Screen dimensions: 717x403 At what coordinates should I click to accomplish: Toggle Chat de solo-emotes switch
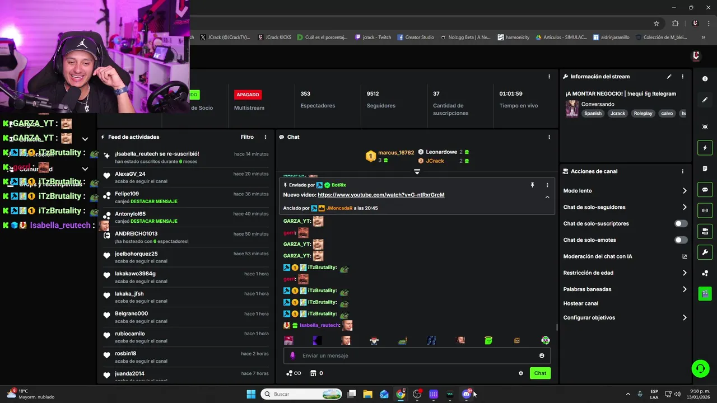681,240
